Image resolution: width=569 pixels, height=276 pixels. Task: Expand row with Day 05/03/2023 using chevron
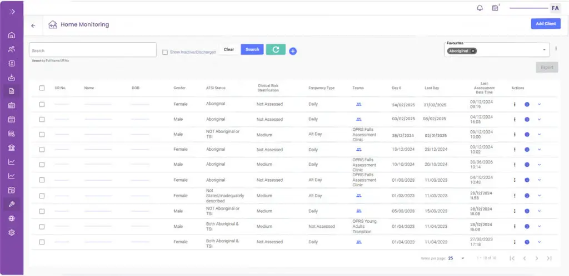pyautogui.click(x=539, y=211)
